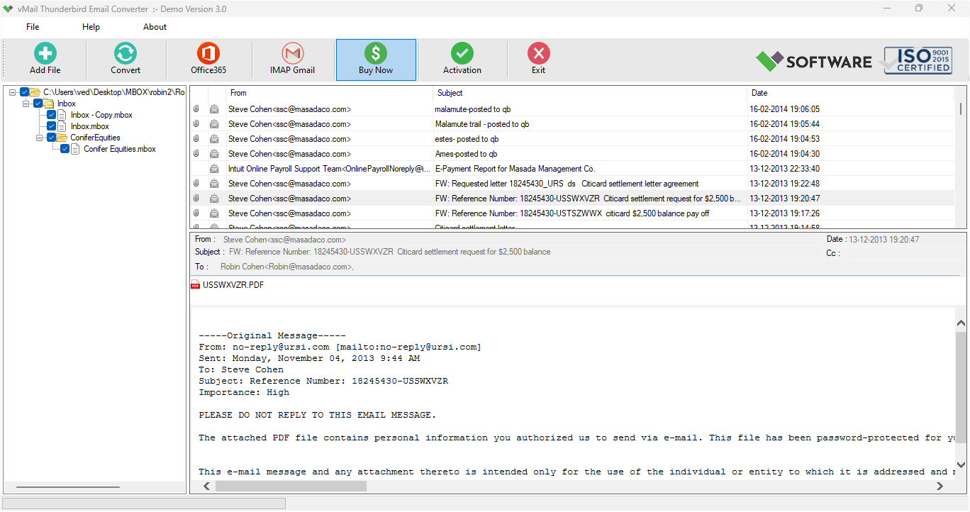Screen dimensions: 970x512
Task: Click the red Exit icon
Action: coord(539,54)
